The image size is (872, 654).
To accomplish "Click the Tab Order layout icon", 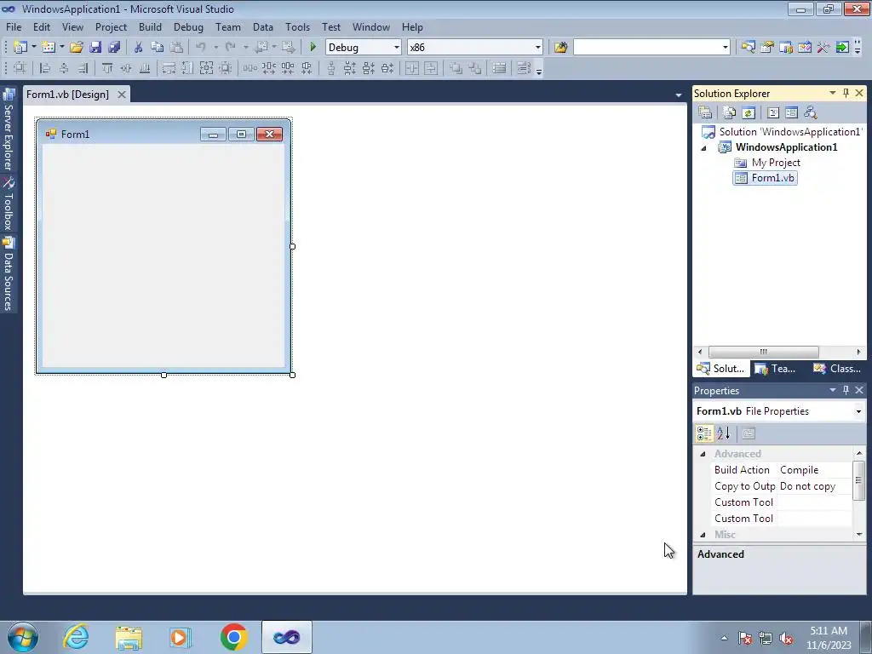I will [x=524, y=68].
